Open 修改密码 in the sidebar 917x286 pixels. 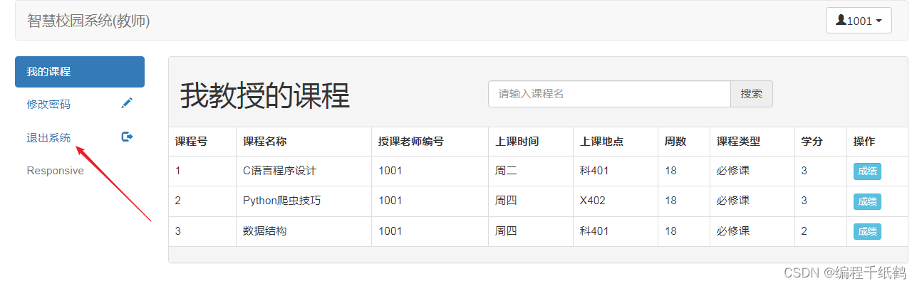80,104
